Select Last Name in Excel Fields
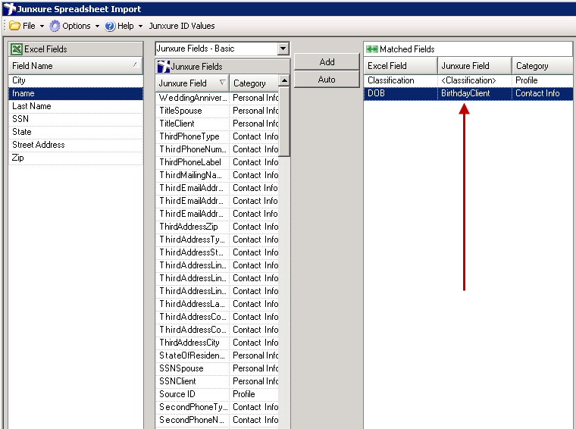Image resolution: width=576 pixels, height=429 pixels. (x=76, y=106)
